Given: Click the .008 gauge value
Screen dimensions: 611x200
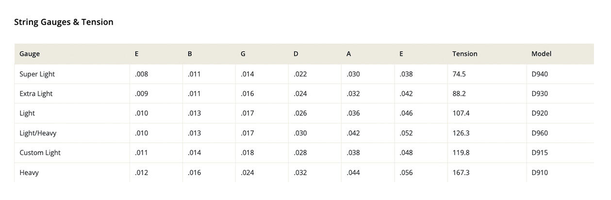Looking at the screenshot, I should point(141,74).
